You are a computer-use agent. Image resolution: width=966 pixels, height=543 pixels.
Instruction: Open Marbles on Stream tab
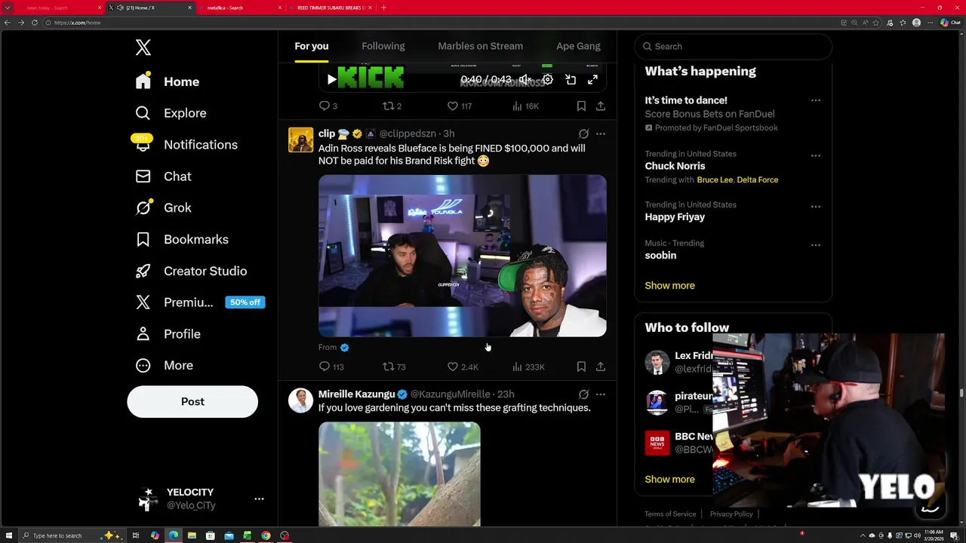(x=481, y=46)
